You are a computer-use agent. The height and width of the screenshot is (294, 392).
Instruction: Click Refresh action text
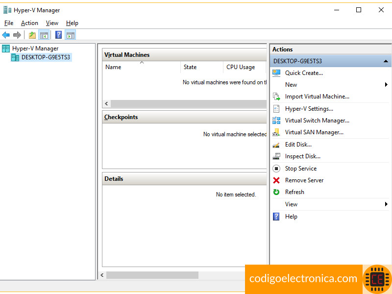pyautogui.click(x=294, y=192)
